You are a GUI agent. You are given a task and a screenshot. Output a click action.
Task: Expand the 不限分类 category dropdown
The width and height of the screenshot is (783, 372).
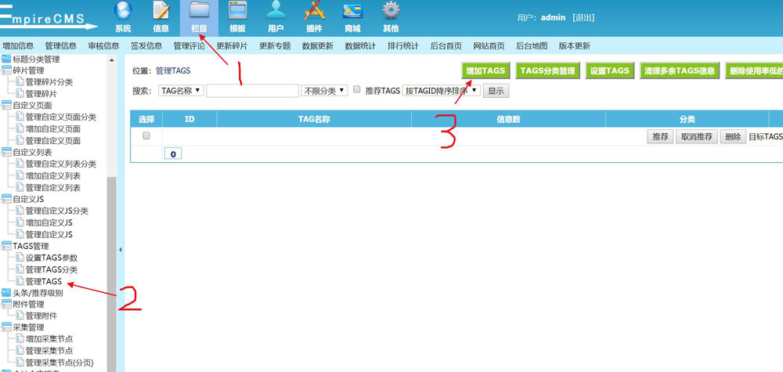324,91
